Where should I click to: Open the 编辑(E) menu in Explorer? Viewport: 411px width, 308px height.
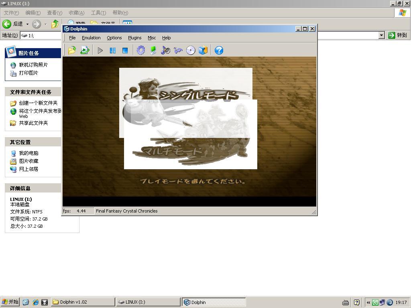[x=33, y=13]
